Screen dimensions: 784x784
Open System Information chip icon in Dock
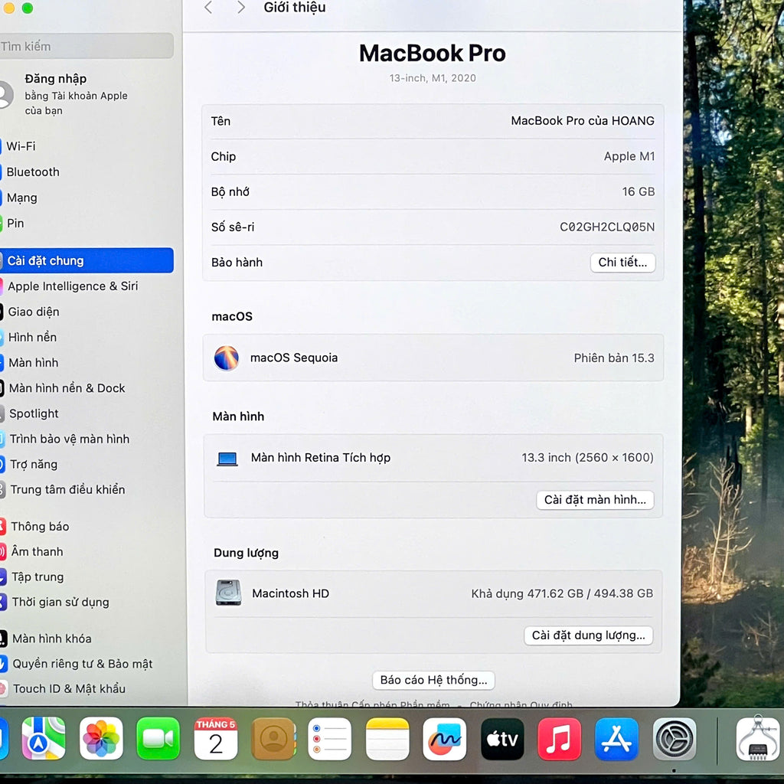click(x=757, y=739)
